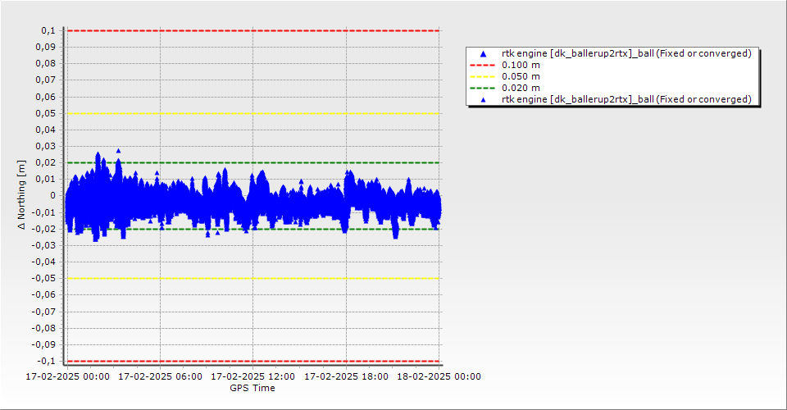Click the yellow dashed threshold line at +0,05

click(253, 113)
